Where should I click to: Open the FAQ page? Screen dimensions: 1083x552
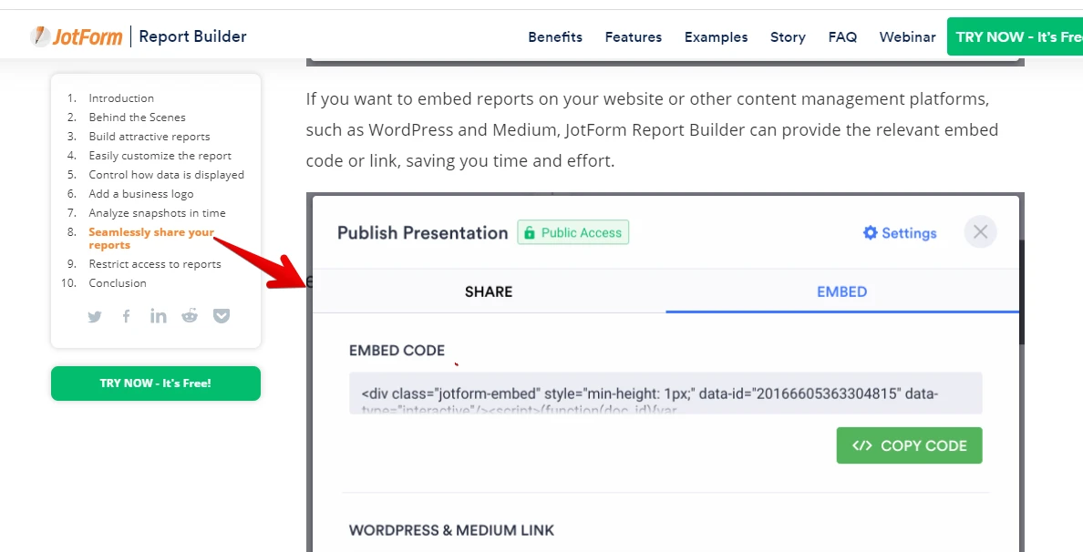click(842, 36)
